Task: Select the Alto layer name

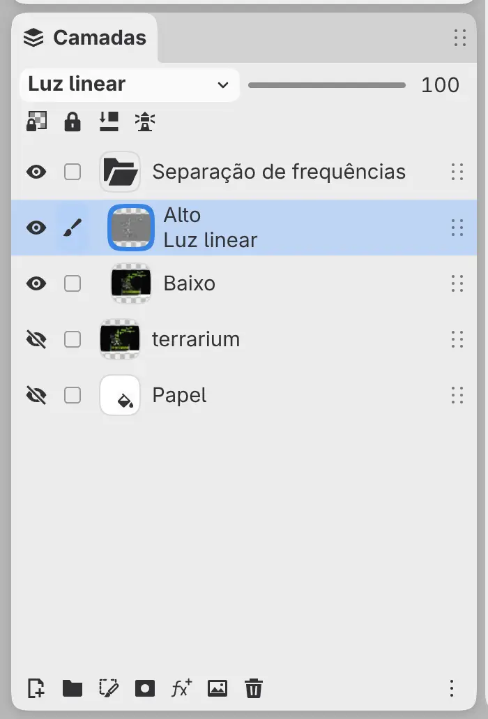Action: [182, 215]
